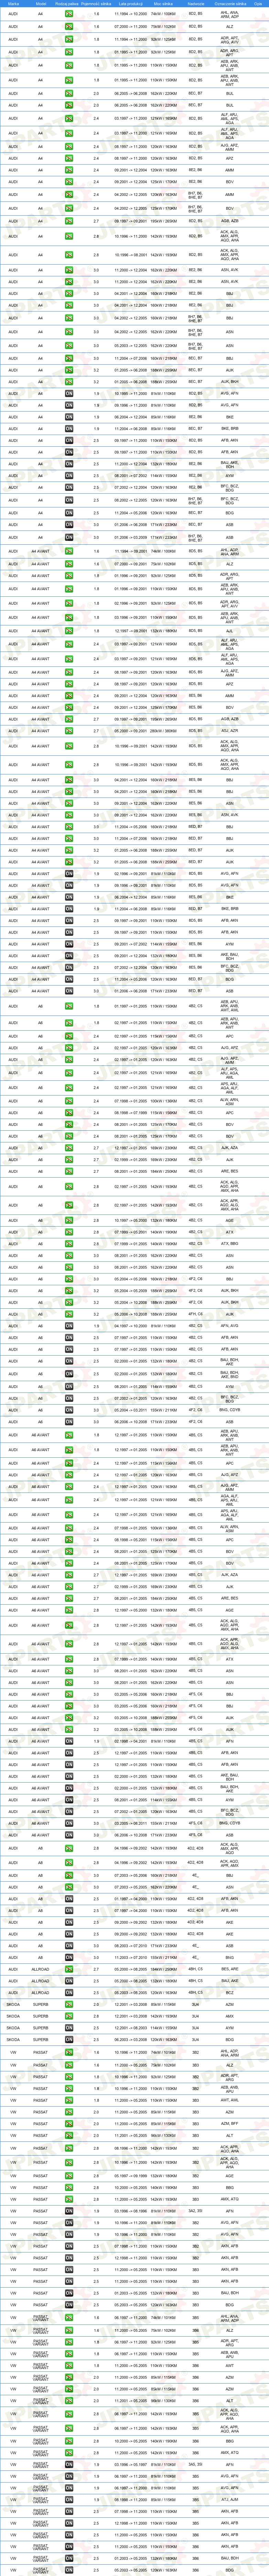Image resolution: width=269 pixels, height=2576 pixels.
Task: Click the "Pojemność silnika" column header
Action: [97, 4]
